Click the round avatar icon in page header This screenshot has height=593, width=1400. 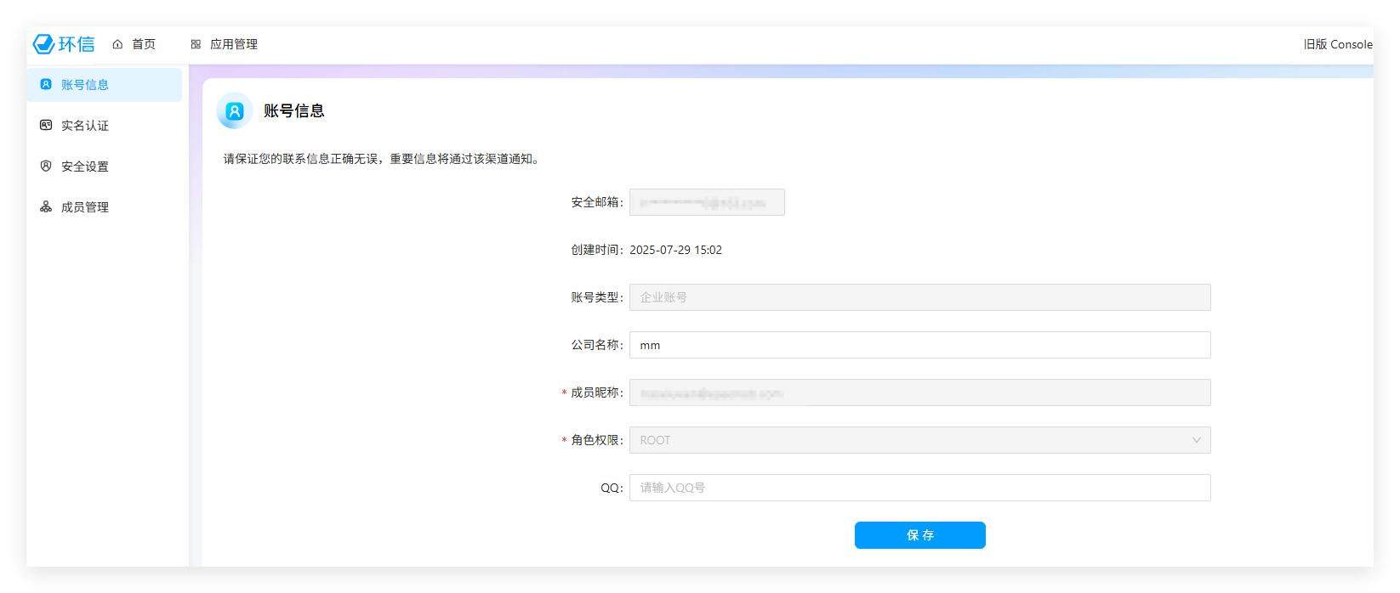(235, 110)
